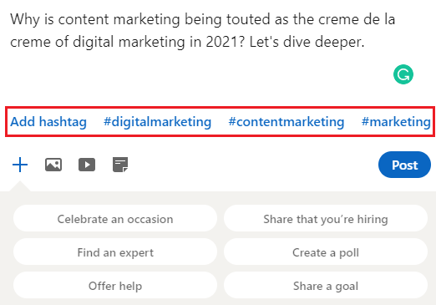Insert the #marketing suggested hashtag
The height and width of the screenshot is (305, 436).
point(396,122)
